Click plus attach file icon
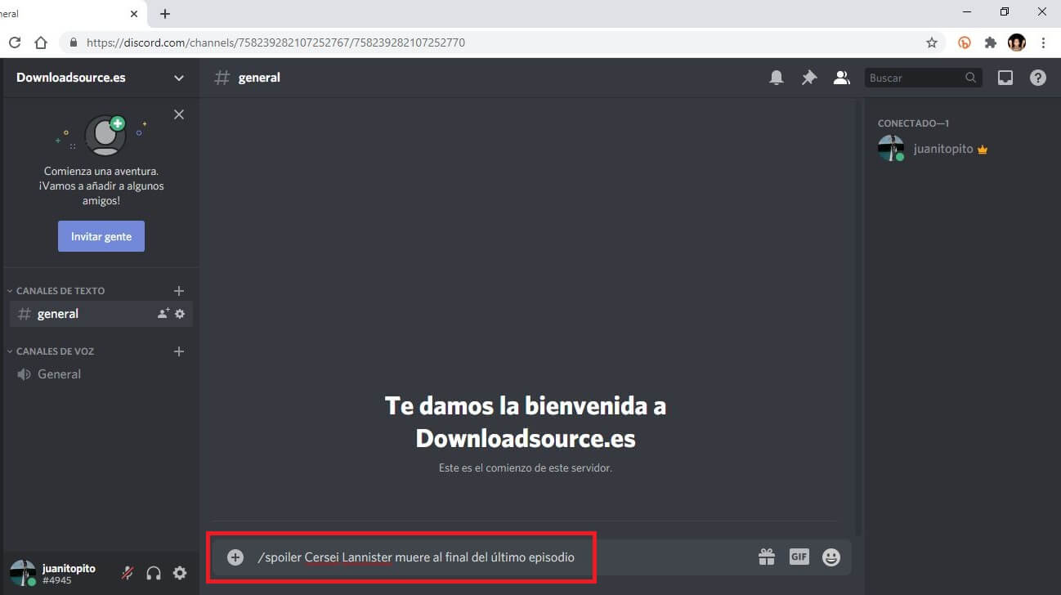 [235, 557]
